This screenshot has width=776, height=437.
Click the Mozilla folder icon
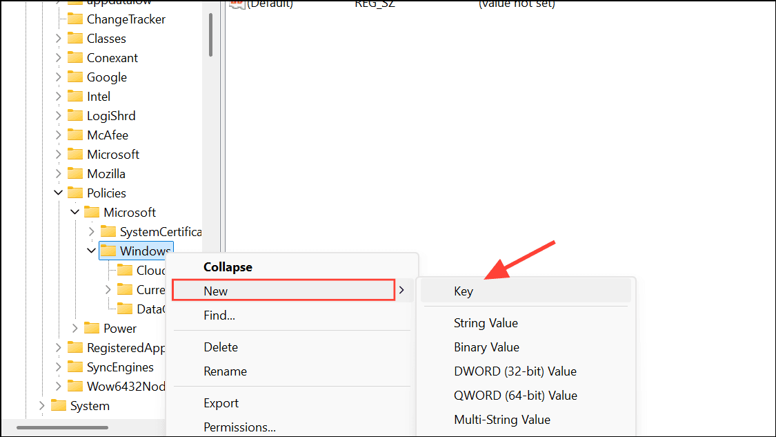(x=75, y=174)
